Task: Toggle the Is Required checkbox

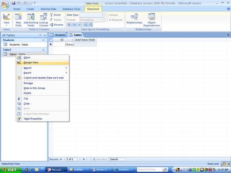Action: (106, 20)
